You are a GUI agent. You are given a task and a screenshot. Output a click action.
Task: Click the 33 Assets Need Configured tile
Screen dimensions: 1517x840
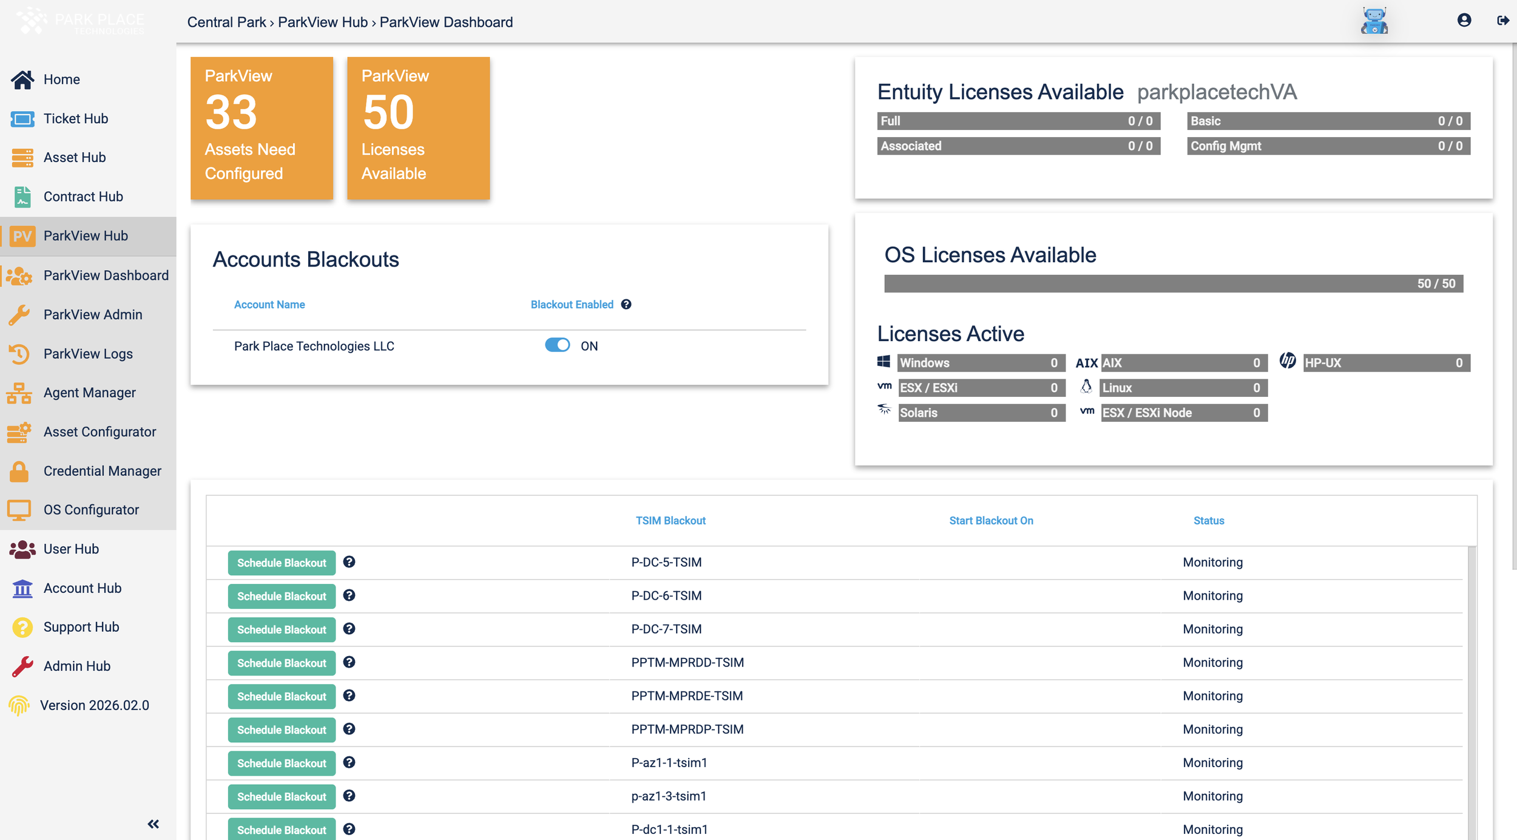[x=262, y=128]
